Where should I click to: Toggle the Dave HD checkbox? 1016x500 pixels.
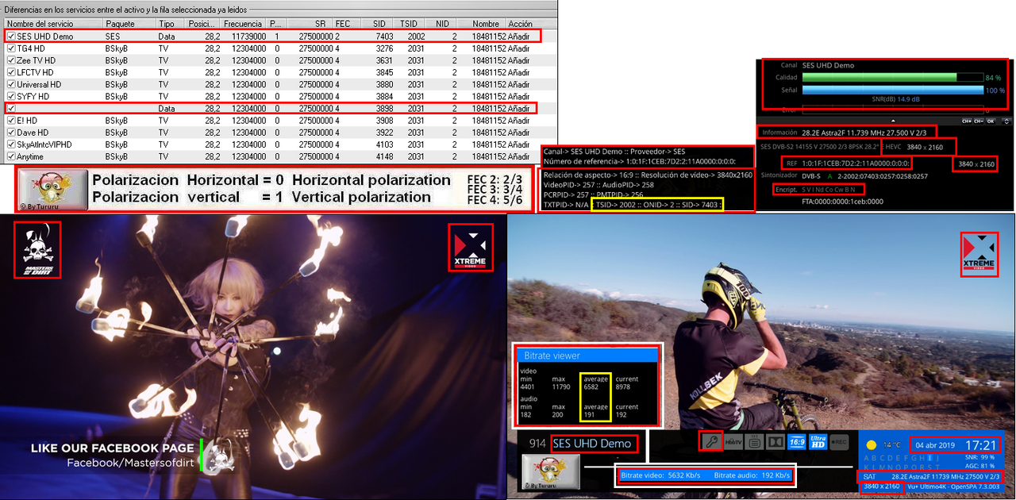pyautogui.click(x=11, y=133)
